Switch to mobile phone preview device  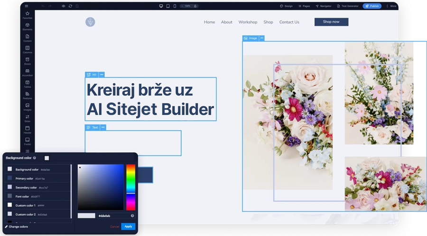[x=175, y=6]
